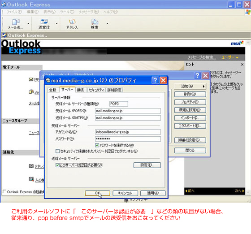
Task: Click the 設定(E)... button
Action: (x=147, y=165)
